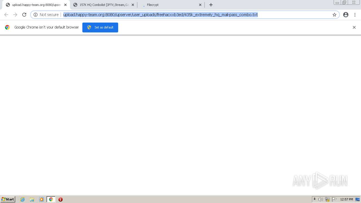Close the upload.happy-team.org tab

(x=65, y=5)
